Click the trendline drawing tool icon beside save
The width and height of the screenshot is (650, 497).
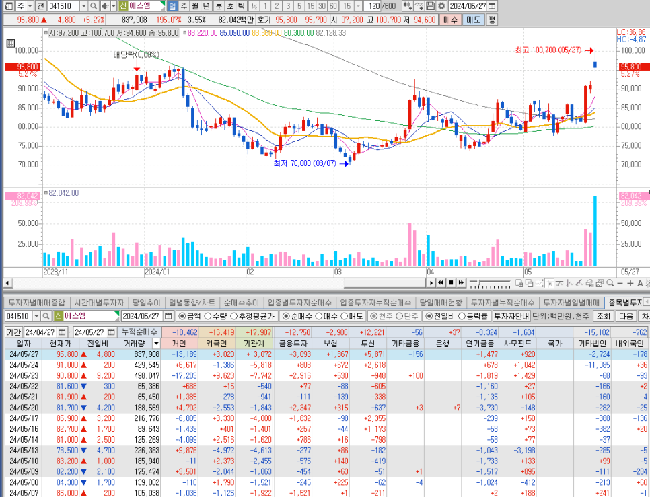[x=419, y=6]
